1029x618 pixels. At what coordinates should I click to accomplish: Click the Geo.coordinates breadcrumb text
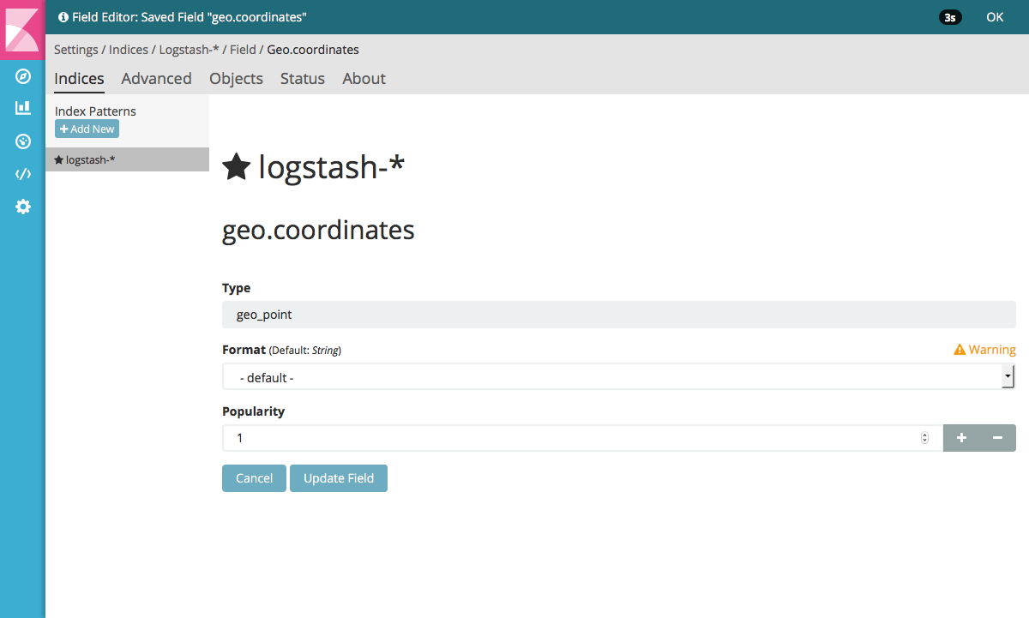coord(313,50)
